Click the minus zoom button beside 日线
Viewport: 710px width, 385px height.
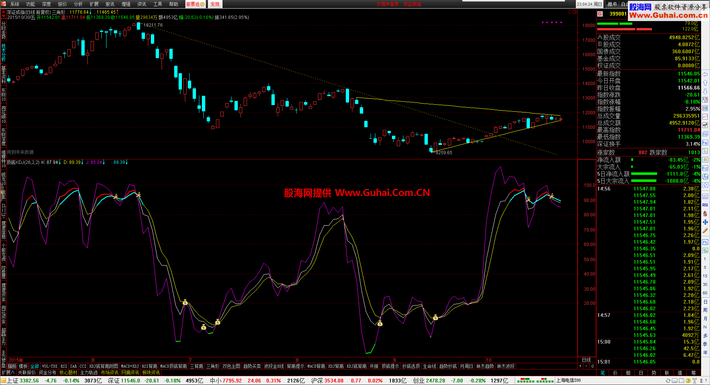(x=586, y=366)
